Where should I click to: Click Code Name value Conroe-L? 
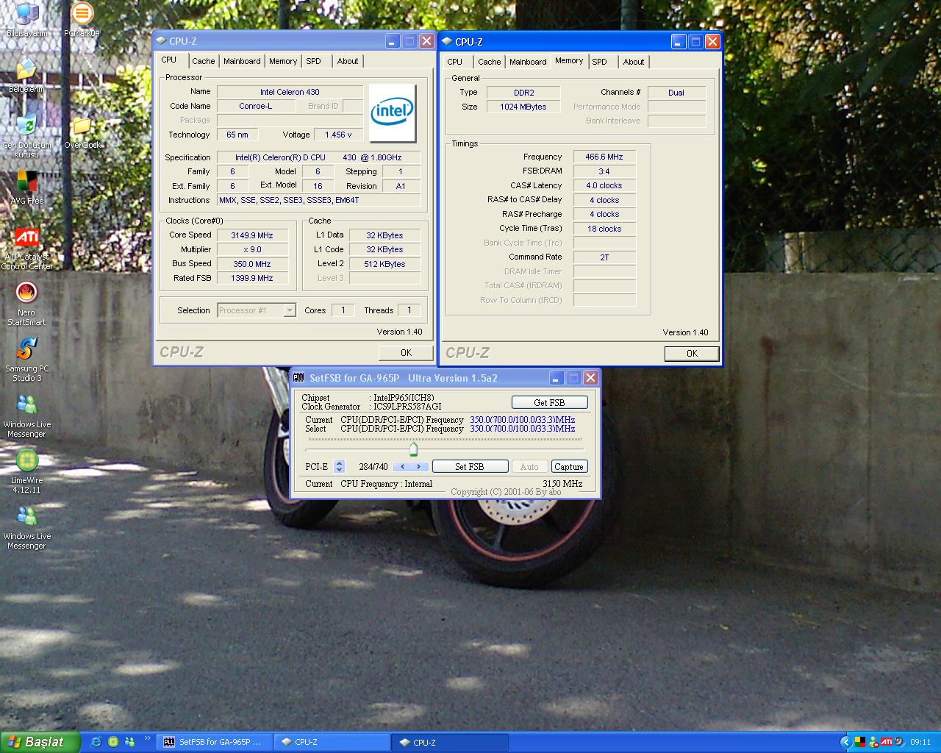coord(256,106)
